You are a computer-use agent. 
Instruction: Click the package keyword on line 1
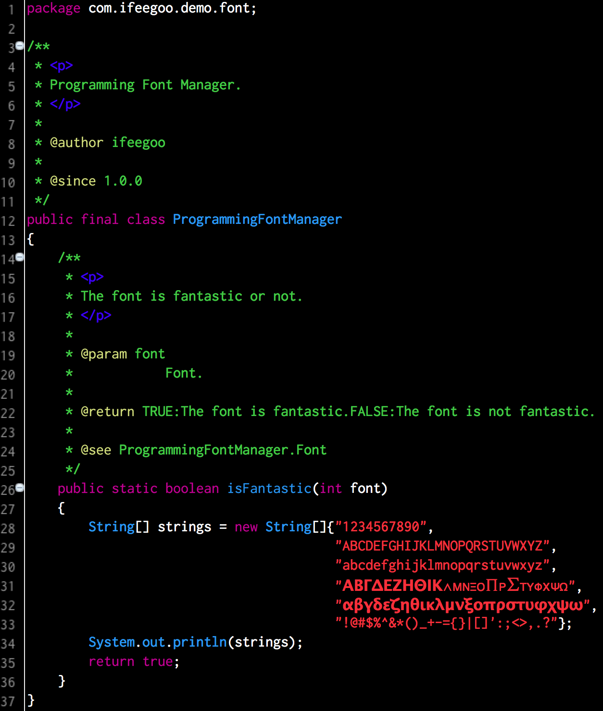click(x=53, y=8)
